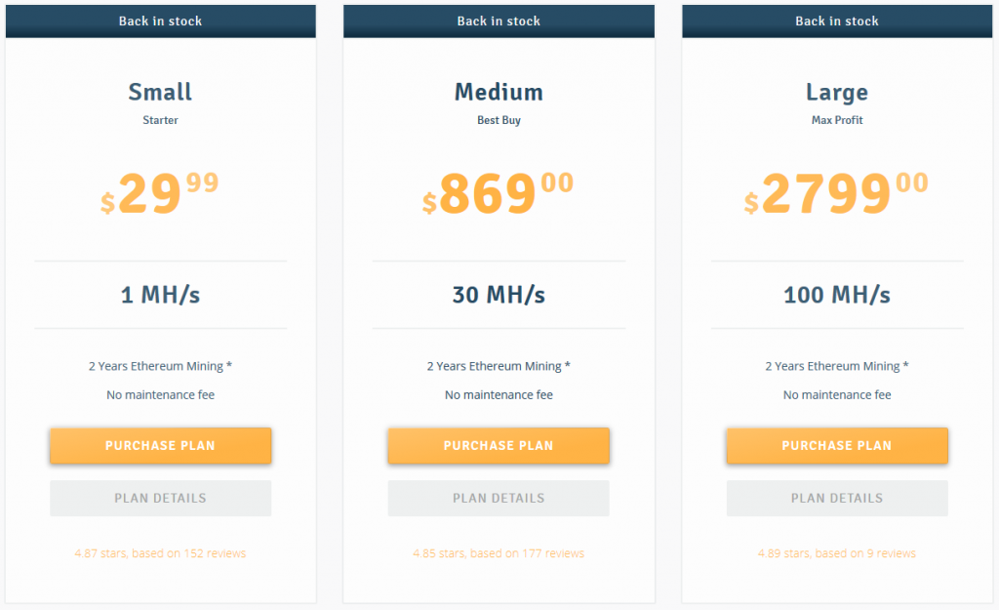View Plan Details for the Medium plan
Image resolution: width=999 pixels, height=610 pixels.
click(x=499, y=498)
